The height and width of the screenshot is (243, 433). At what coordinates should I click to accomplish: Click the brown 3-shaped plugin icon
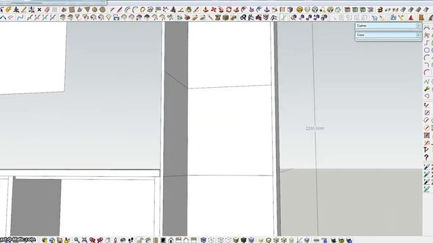tap(380, 10)
